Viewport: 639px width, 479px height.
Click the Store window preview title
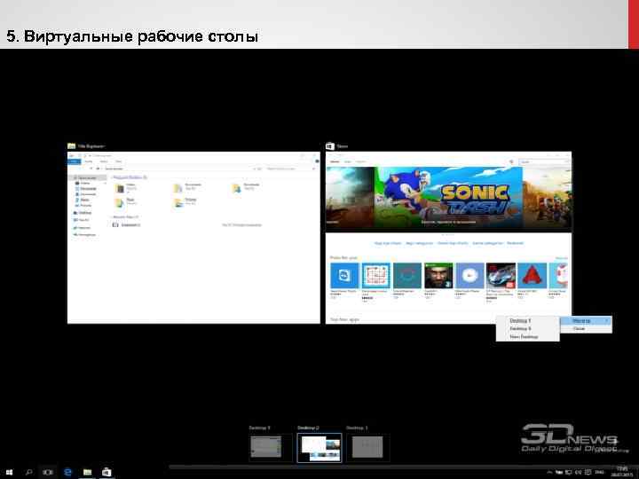(x=343, y=145)
